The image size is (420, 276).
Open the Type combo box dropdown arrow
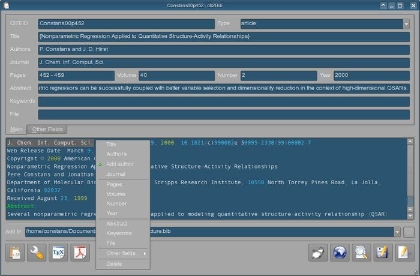tap(406, 24)
